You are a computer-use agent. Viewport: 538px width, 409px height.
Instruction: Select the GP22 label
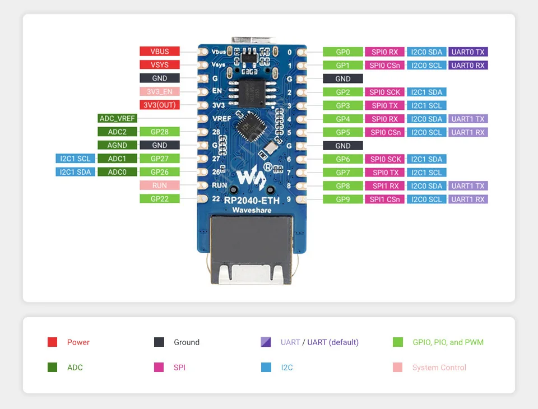coord(160,199)
